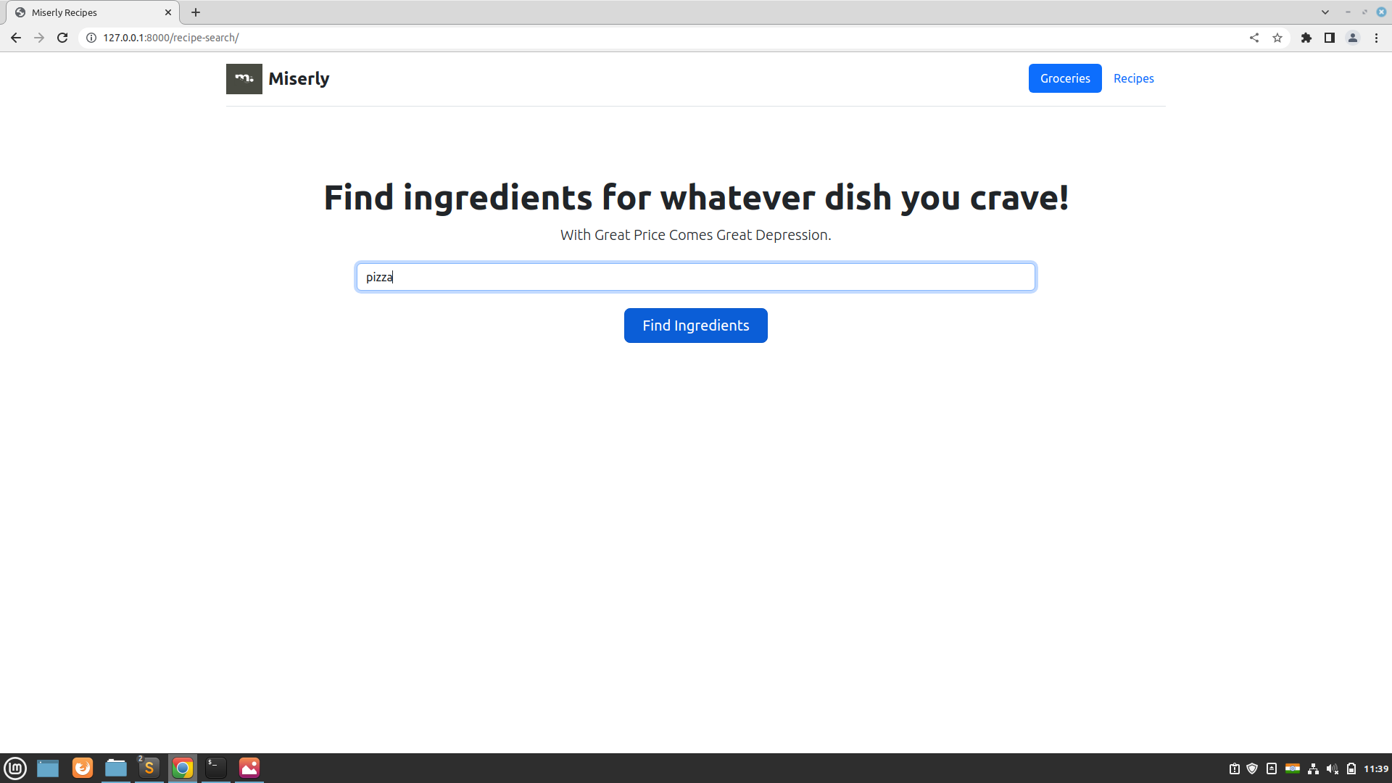This screenshot has width=1392, height=783.
Task: Click the recipe search input containing pizza
Action: point(695,277)
